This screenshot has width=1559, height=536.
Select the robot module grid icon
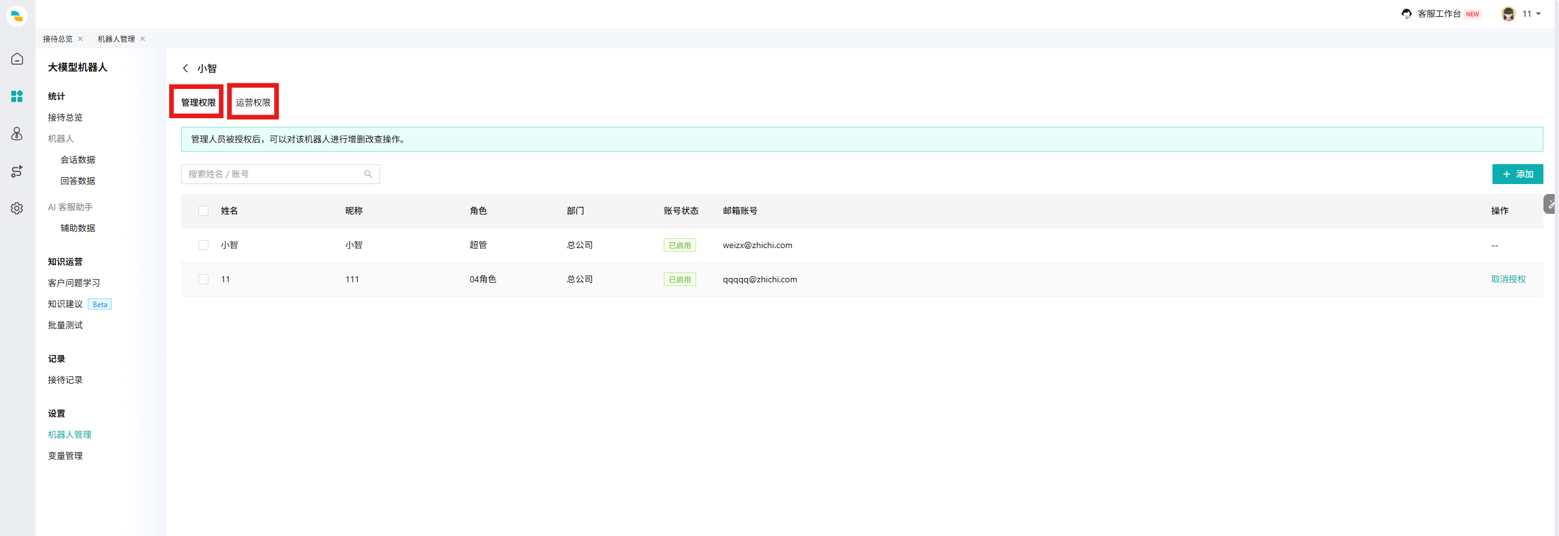(x=17, y=96)
